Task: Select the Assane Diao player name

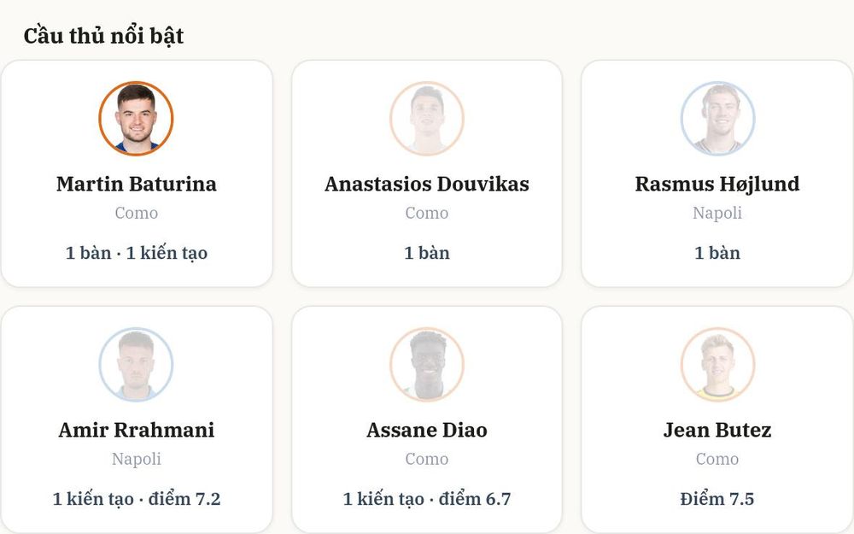Action: (x=427, y=430)
